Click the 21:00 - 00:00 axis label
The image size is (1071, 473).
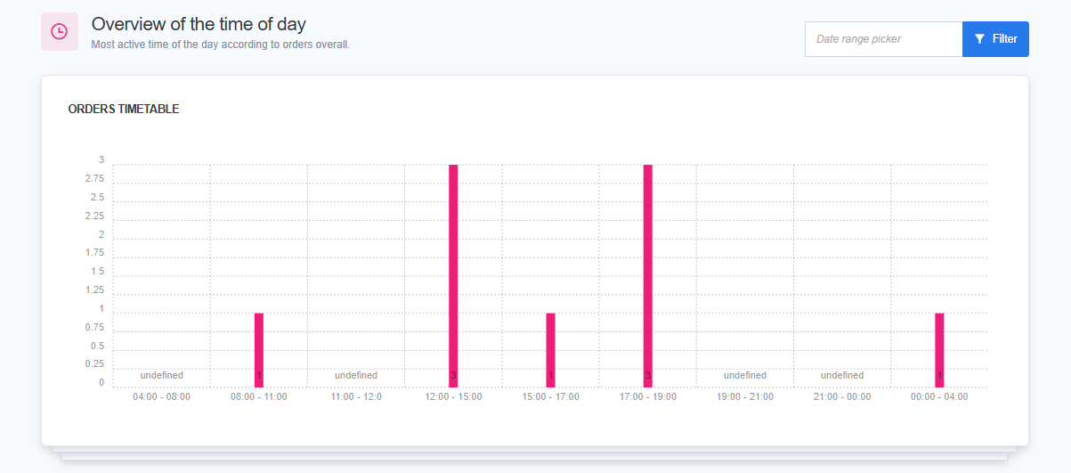[842, 396]
